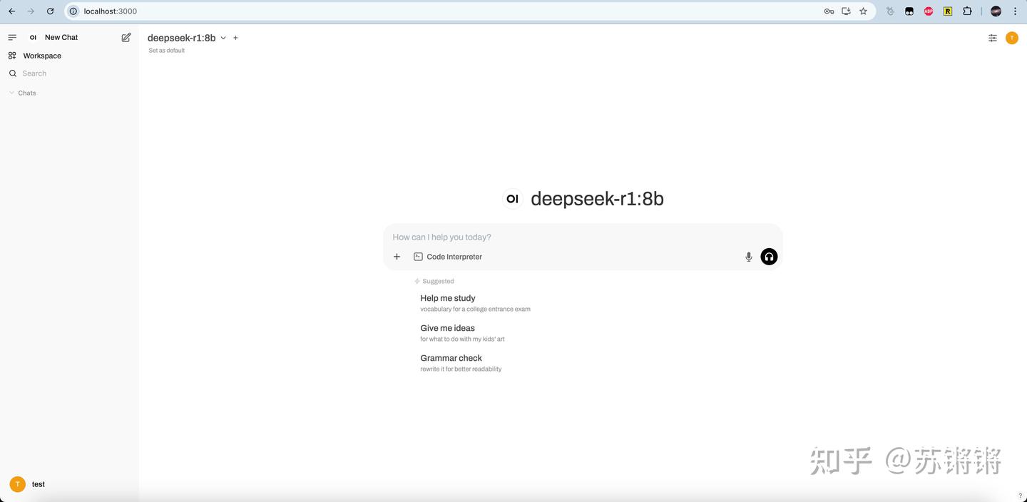This screenshot has width=1027, height=502.
Task: Open the Chrome profile avatar
Action: (996, 11)
